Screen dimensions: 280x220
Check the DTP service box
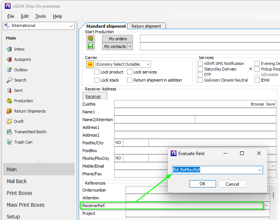click(x=200, y=75)
